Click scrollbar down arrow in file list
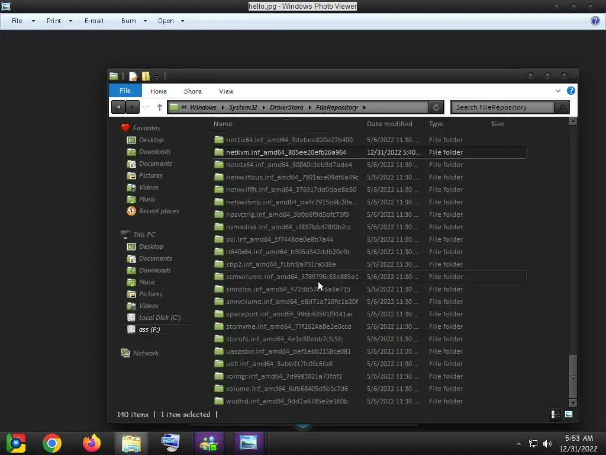 coord(573,403)
